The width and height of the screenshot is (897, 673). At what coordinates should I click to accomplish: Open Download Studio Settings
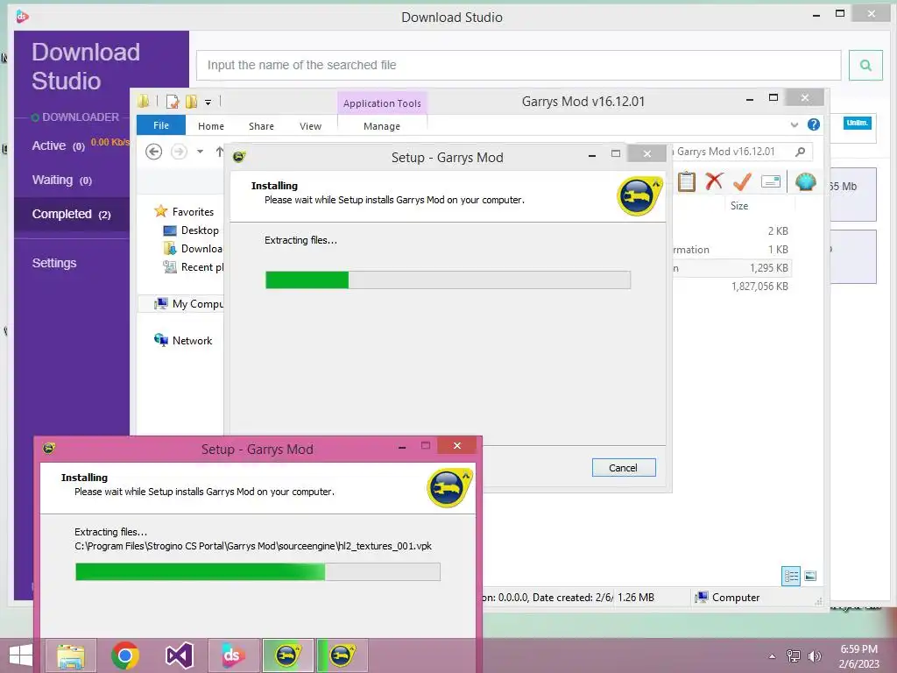tap(54, 263)
